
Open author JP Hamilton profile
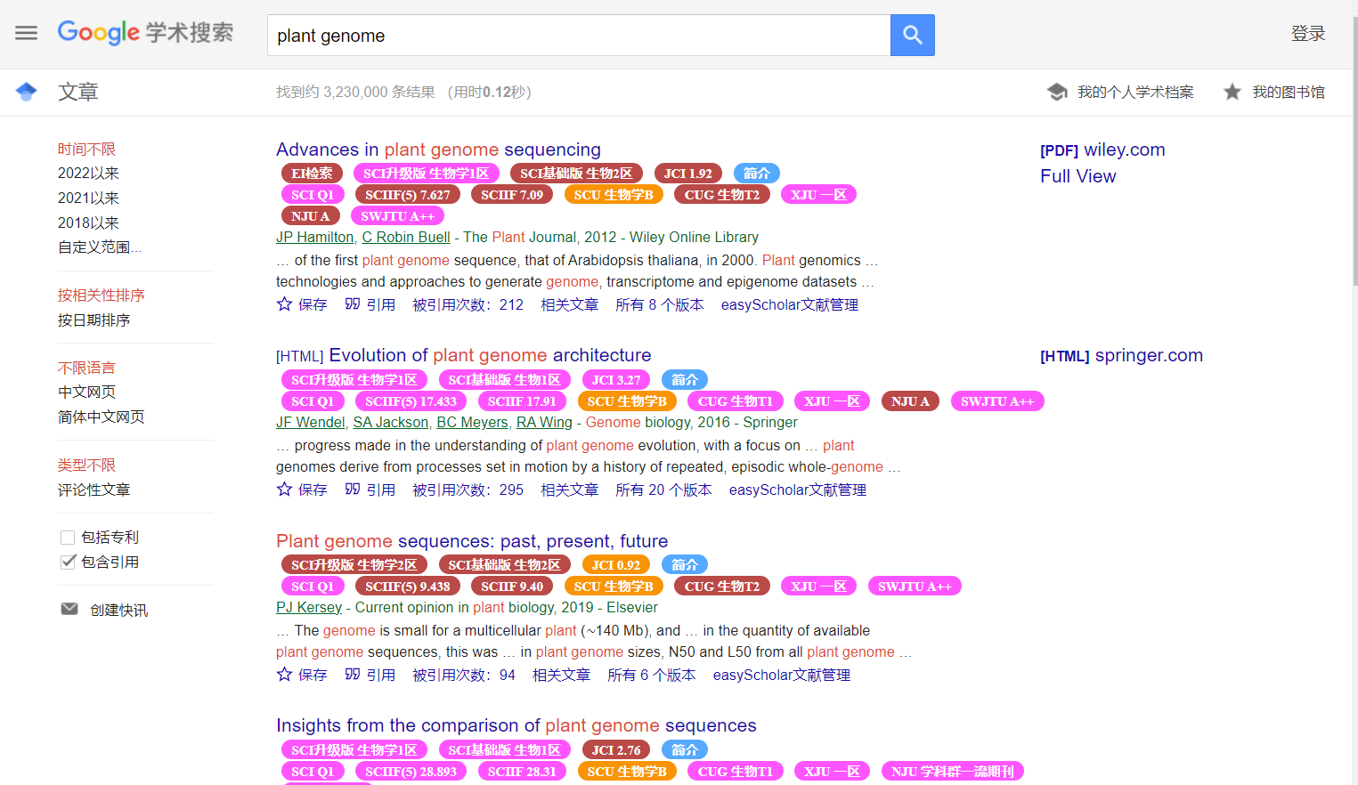[315, 237]
